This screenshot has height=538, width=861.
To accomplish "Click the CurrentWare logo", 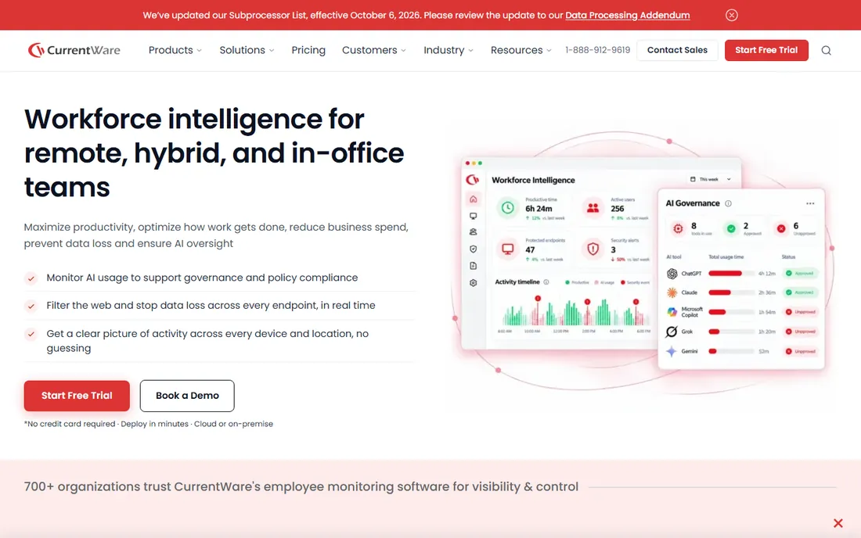I will point(74,50).
